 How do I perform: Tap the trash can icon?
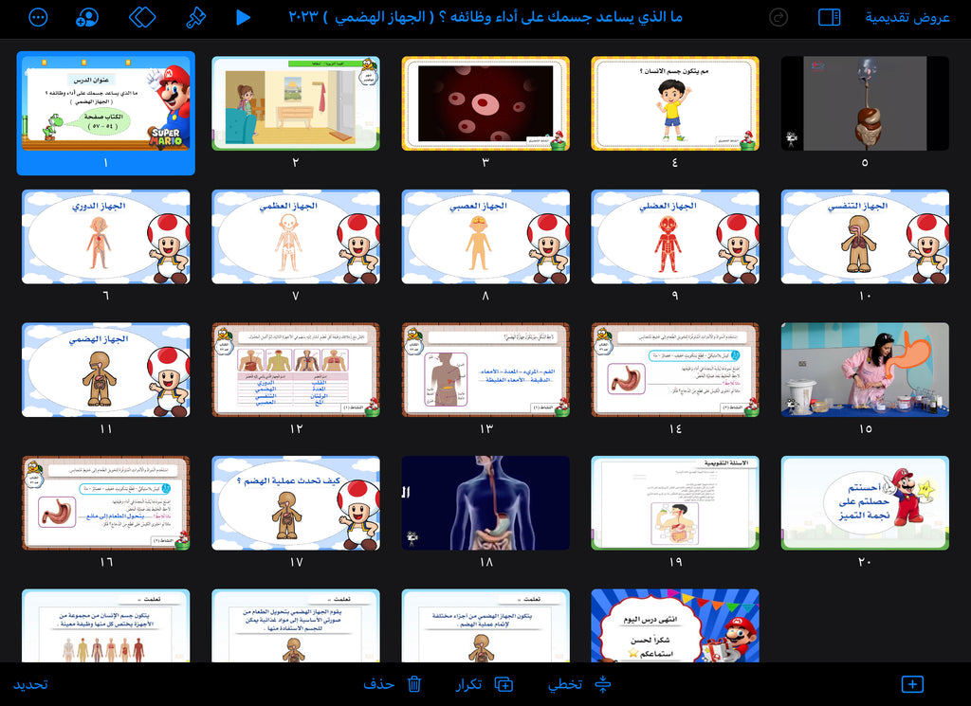414,684
